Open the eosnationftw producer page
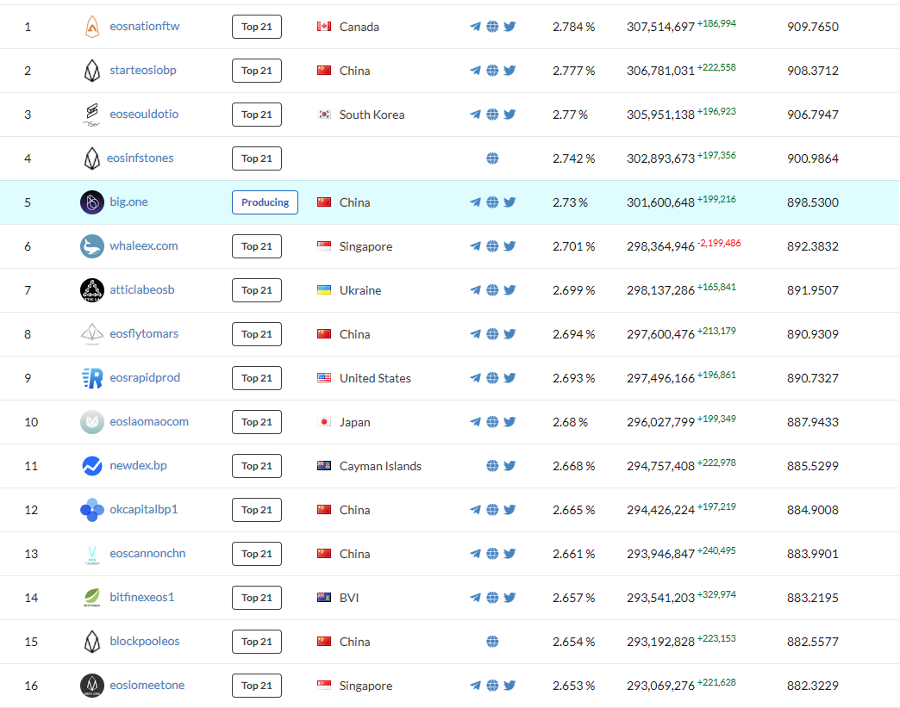Viewport: 900px width, 708px height. coord(145,27)
